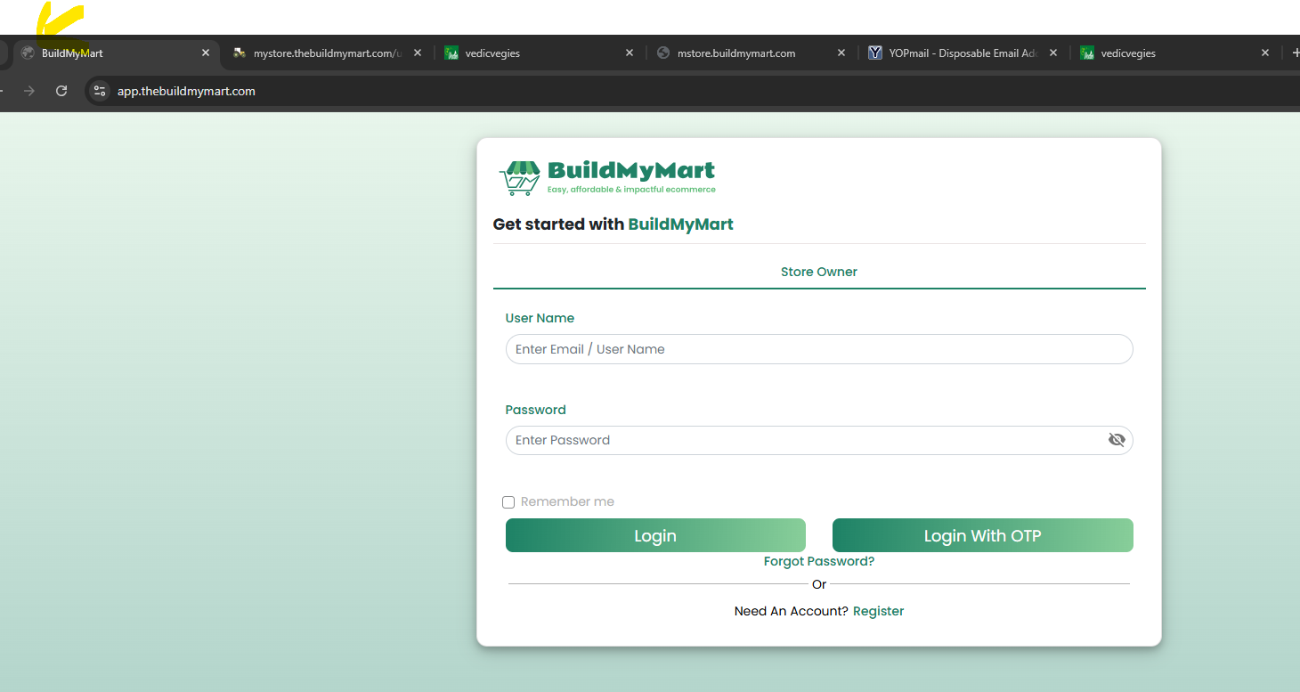Click the "Easy, affordable & impactful ecommerce" tagline

pyautogui.click(x=631, y=190)
